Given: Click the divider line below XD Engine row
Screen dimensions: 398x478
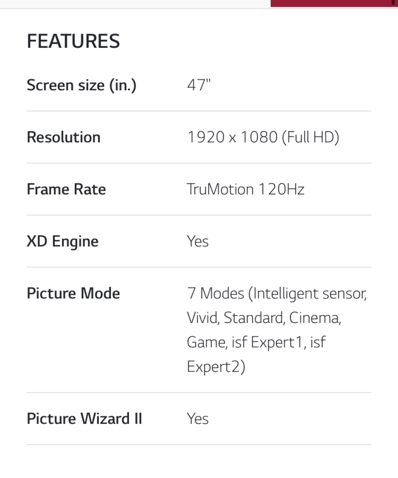Looking at the screenshot, I should click(x=199, y=267).
